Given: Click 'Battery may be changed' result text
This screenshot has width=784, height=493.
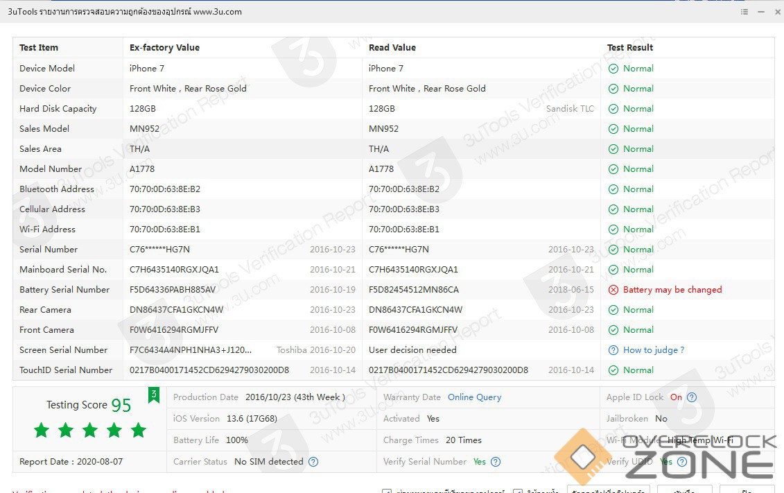Looking at the screenshot, I should [x=672, y=290].
